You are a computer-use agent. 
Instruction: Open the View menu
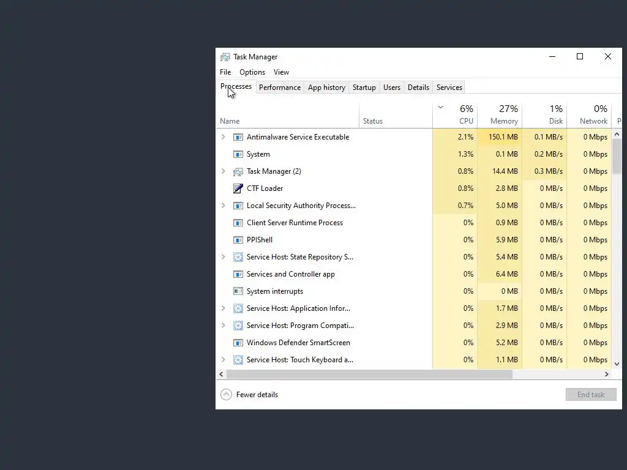coord(281,72)
